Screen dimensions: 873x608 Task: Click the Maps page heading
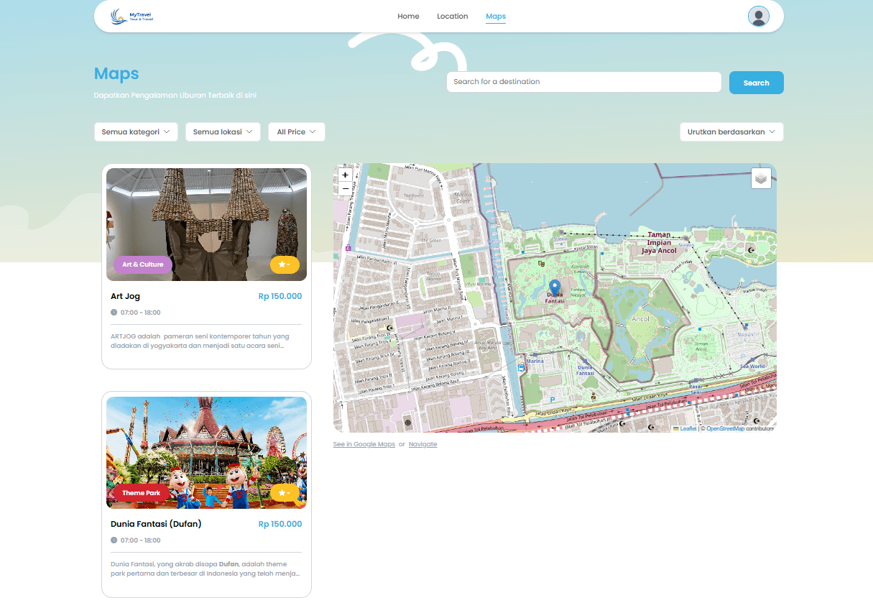coord(116,73)
